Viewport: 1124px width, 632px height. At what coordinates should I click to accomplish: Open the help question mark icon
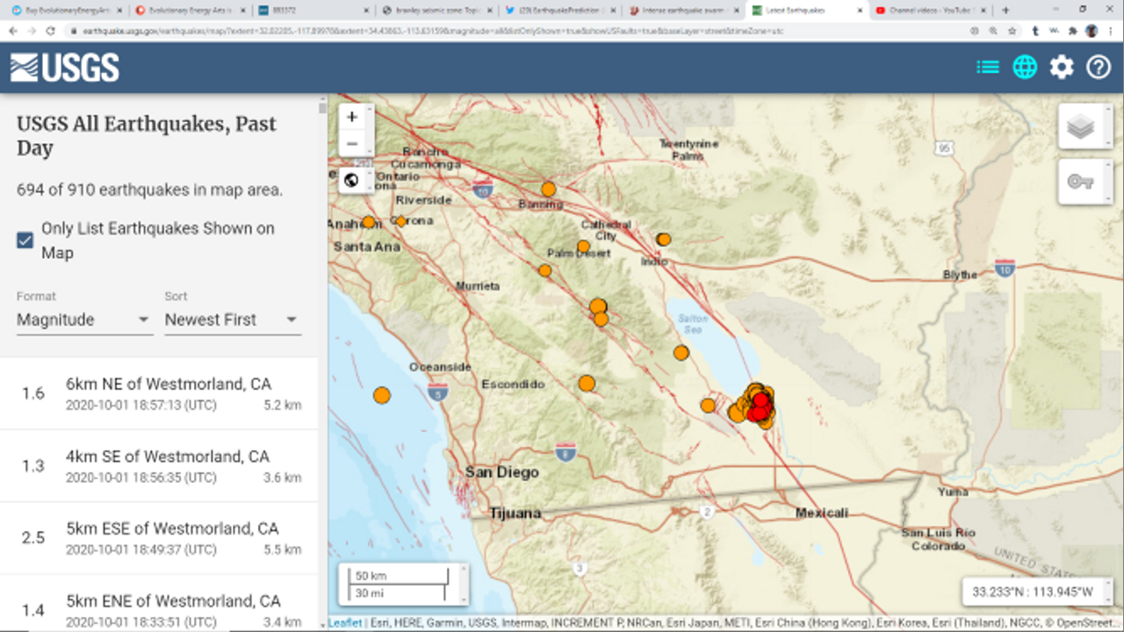pyautogui.click(x=1099, y=68)
